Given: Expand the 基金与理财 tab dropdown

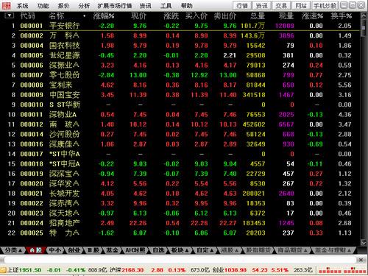Looking at the screenshot, I should click(x=333, y=250).
